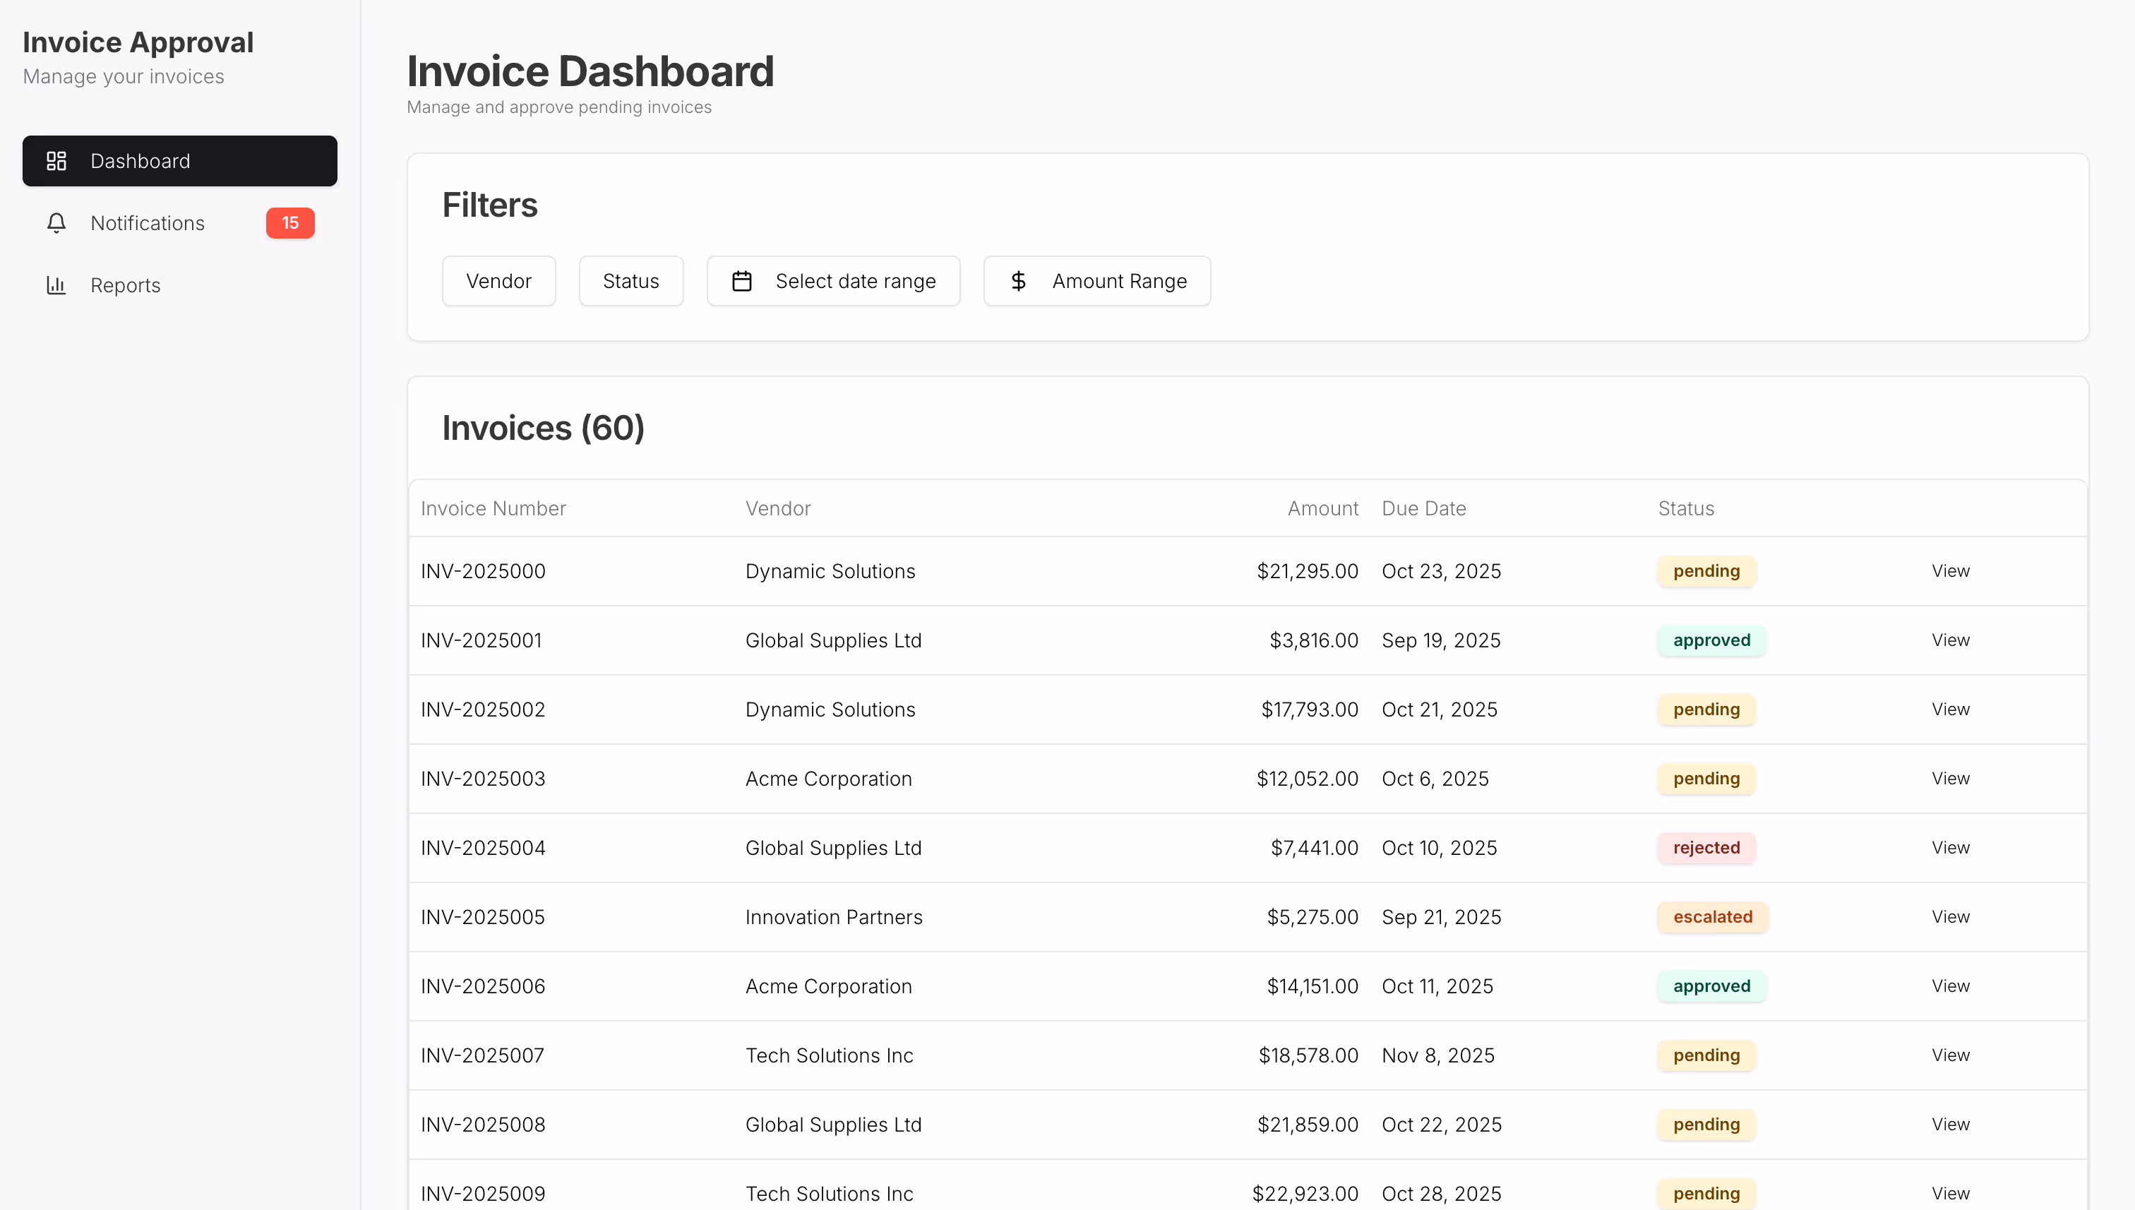Click the dollar sign icon in Amount Range

pyautogui.click(x=1018, y=282)
